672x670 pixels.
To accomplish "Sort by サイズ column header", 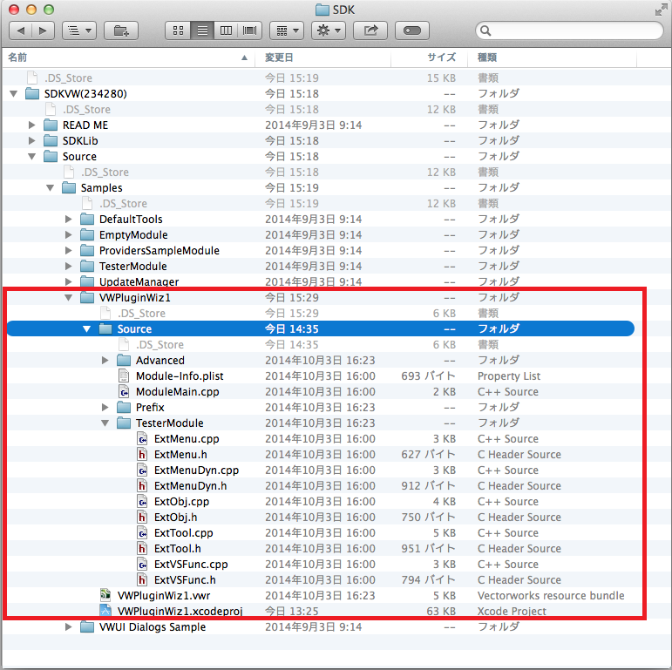I will click(429, 58).
